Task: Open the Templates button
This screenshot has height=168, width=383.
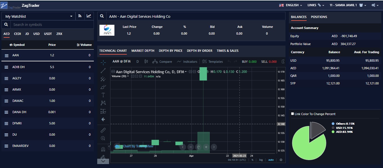Action: (212, 62)
